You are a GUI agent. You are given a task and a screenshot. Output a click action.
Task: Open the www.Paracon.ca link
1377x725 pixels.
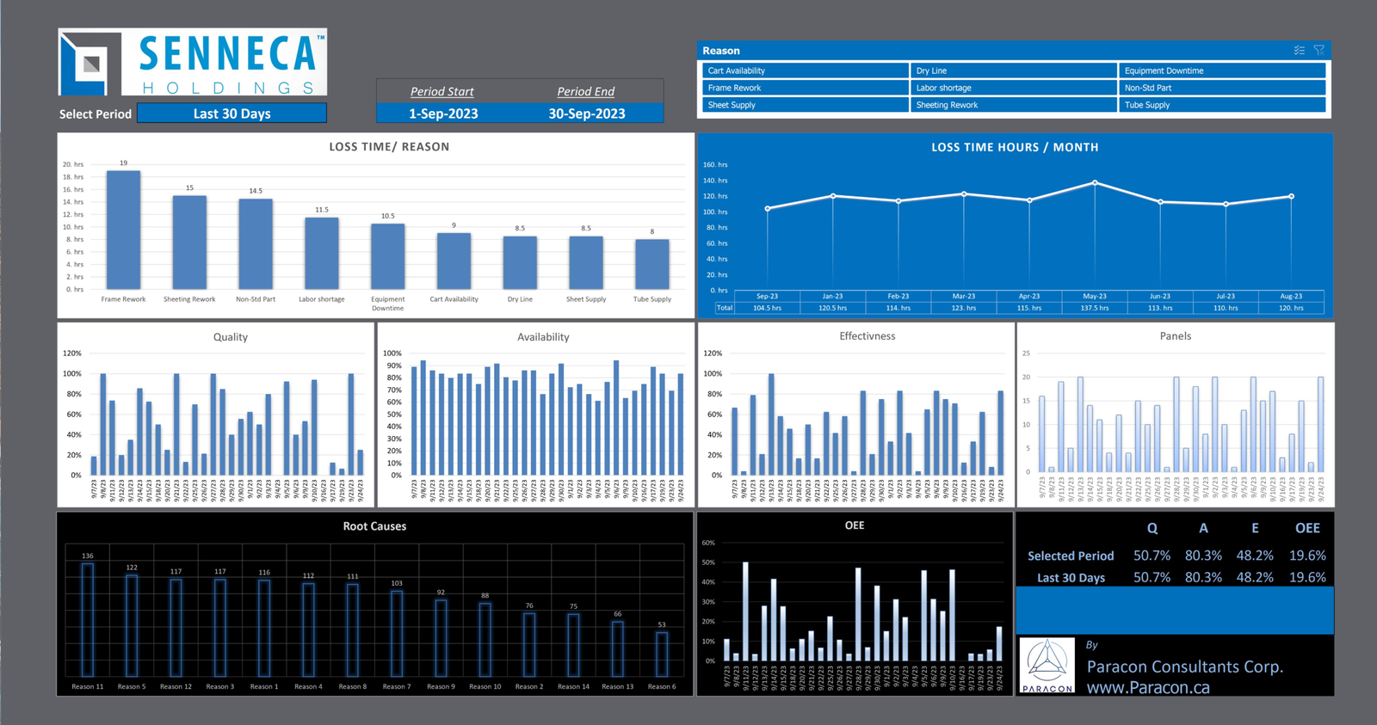point(1147,687)
